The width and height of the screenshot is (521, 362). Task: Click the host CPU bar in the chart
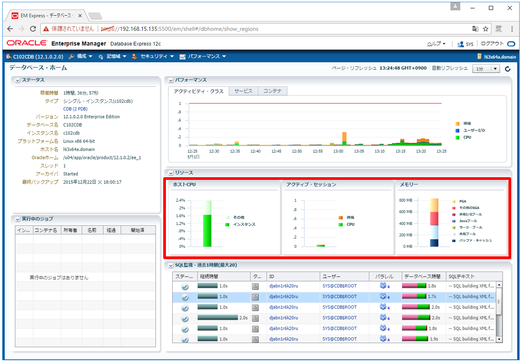207,224
